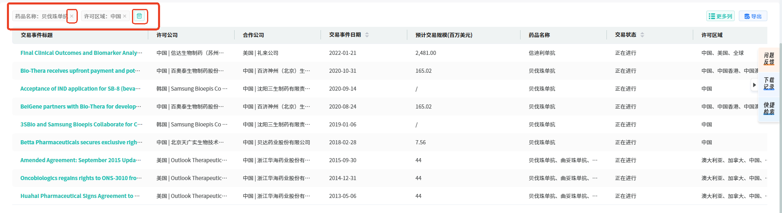Image resolution: width=782 pixels, height=213 pixels.
Task: Click the 2,481.00 deal size cell
Action: pos(426,53)
